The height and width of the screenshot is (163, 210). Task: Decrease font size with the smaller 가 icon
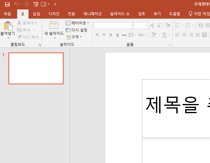159,25
